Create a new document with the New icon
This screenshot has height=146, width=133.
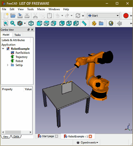(6, 16)
